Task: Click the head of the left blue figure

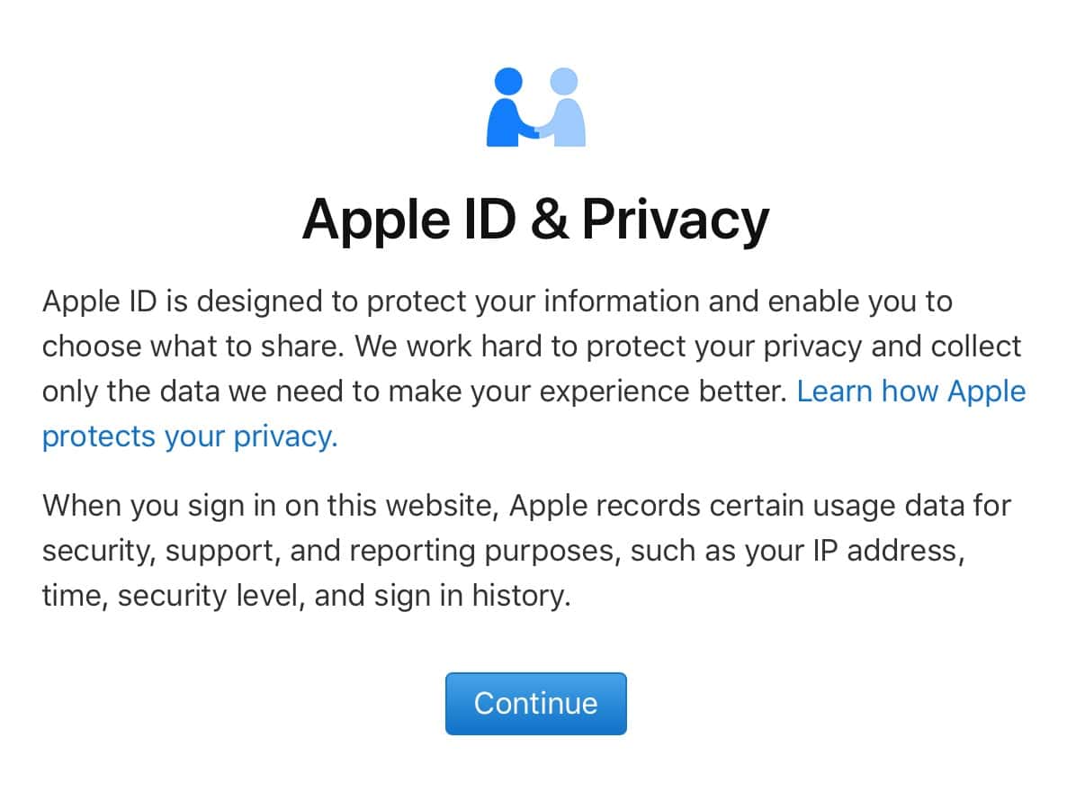Action: 508,81
